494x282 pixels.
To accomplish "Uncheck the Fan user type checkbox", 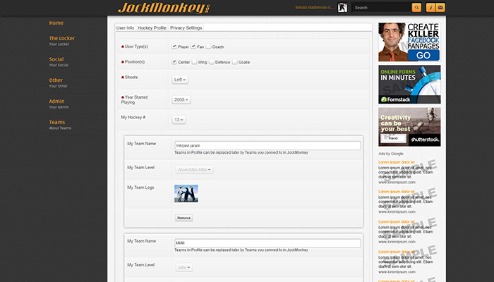I will click(192, 47).
